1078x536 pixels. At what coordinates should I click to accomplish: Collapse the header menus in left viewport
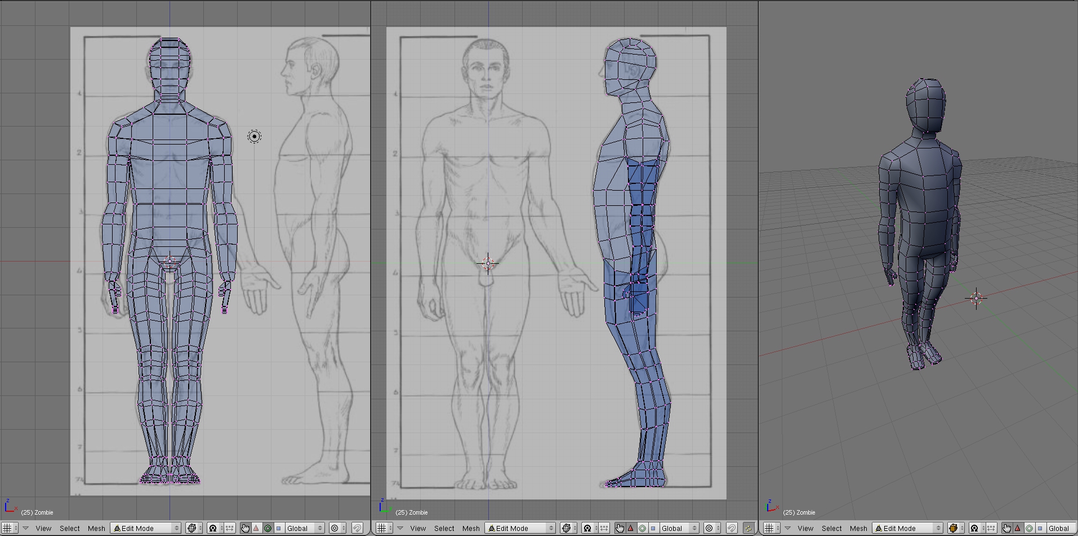25,528
